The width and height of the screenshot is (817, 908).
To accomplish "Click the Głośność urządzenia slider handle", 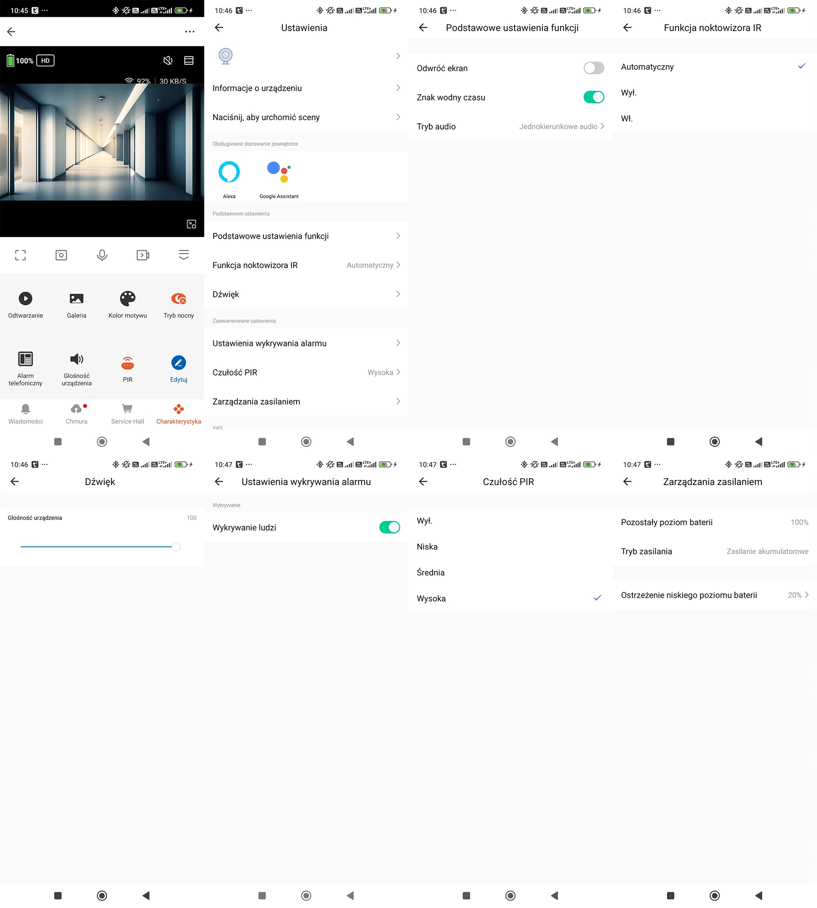I will pyautogui.click(x=176, y=546).
